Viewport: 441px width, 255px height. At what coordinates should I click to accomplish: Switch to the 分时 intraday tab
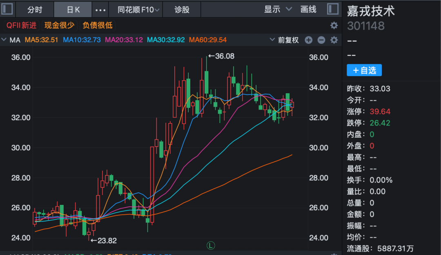pos(35,9)
